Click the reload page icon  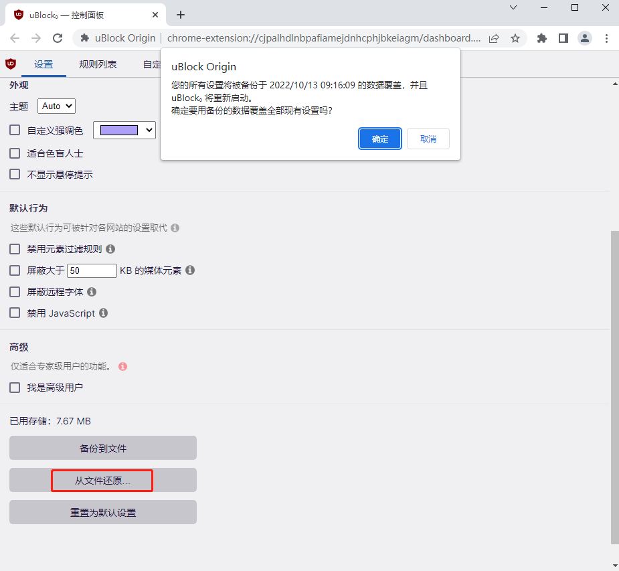(x=58, y=38)
